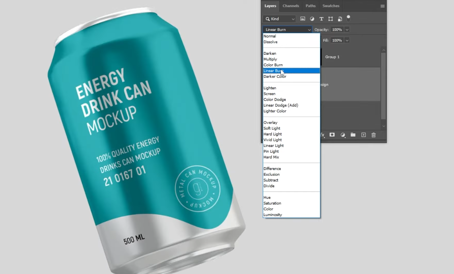Click the Opacity 100% value field
Image resolution: width=454 pixels, height=274 pixels.
pos(337,30)
